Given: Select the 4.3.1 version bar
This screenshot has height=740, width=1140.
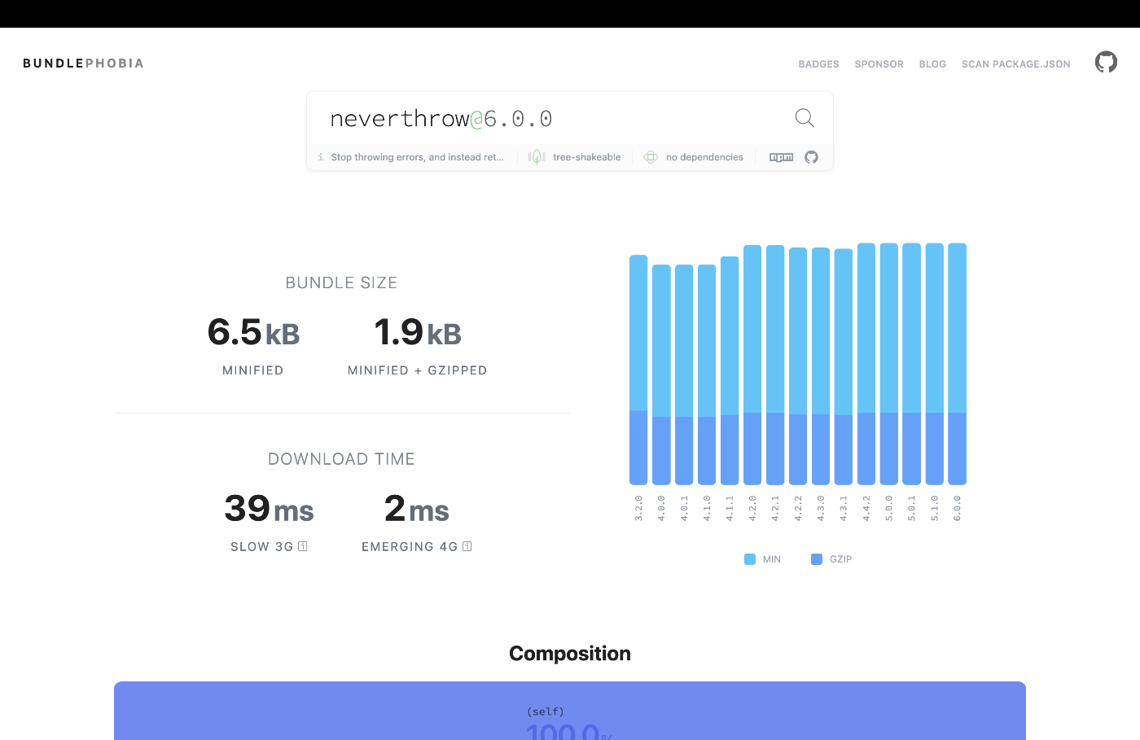Looking at the screenshot, I should 844,367.
